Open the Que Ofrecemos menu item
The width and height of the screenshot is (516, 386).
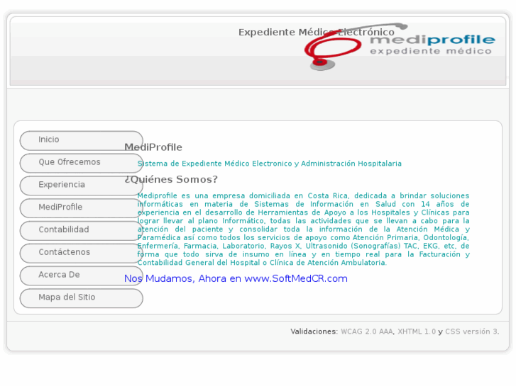pyautogui.click(x=82, y=164)
